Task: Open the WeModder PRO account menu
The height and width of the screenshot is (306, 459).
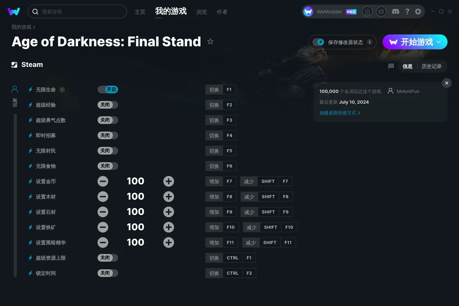Action: [x=330, y=11]
